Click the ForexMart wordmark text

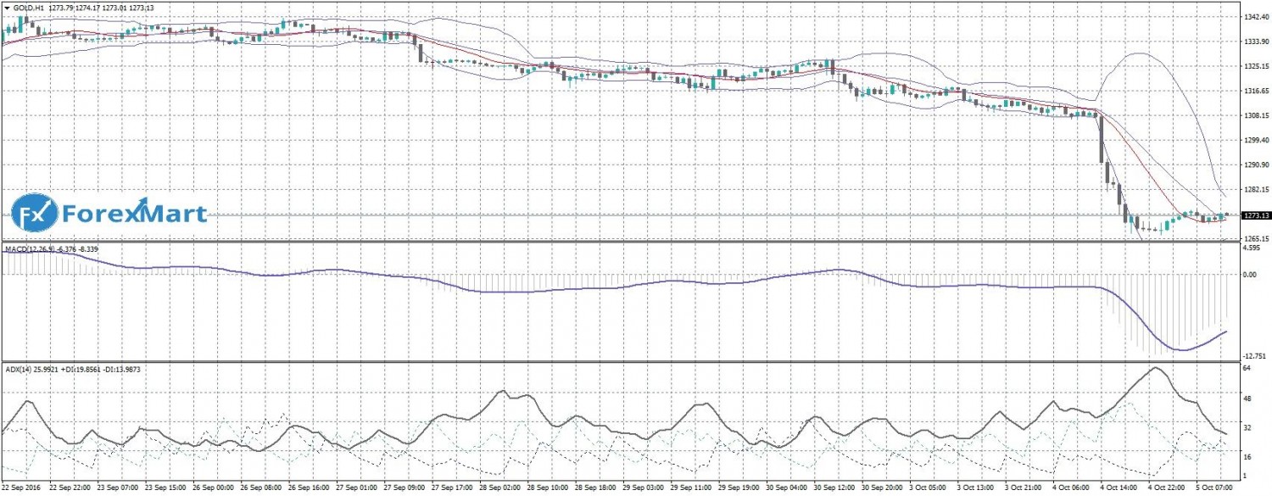[x=134, y=212]
